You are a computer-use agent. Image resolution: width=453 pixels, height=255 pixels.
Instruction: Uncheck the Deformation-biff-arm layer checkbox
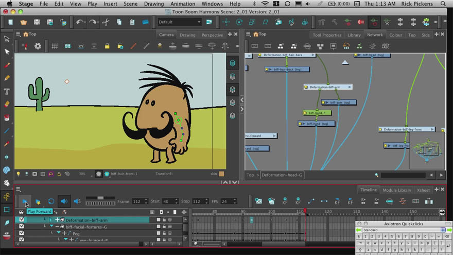click(x=22, y=220)
